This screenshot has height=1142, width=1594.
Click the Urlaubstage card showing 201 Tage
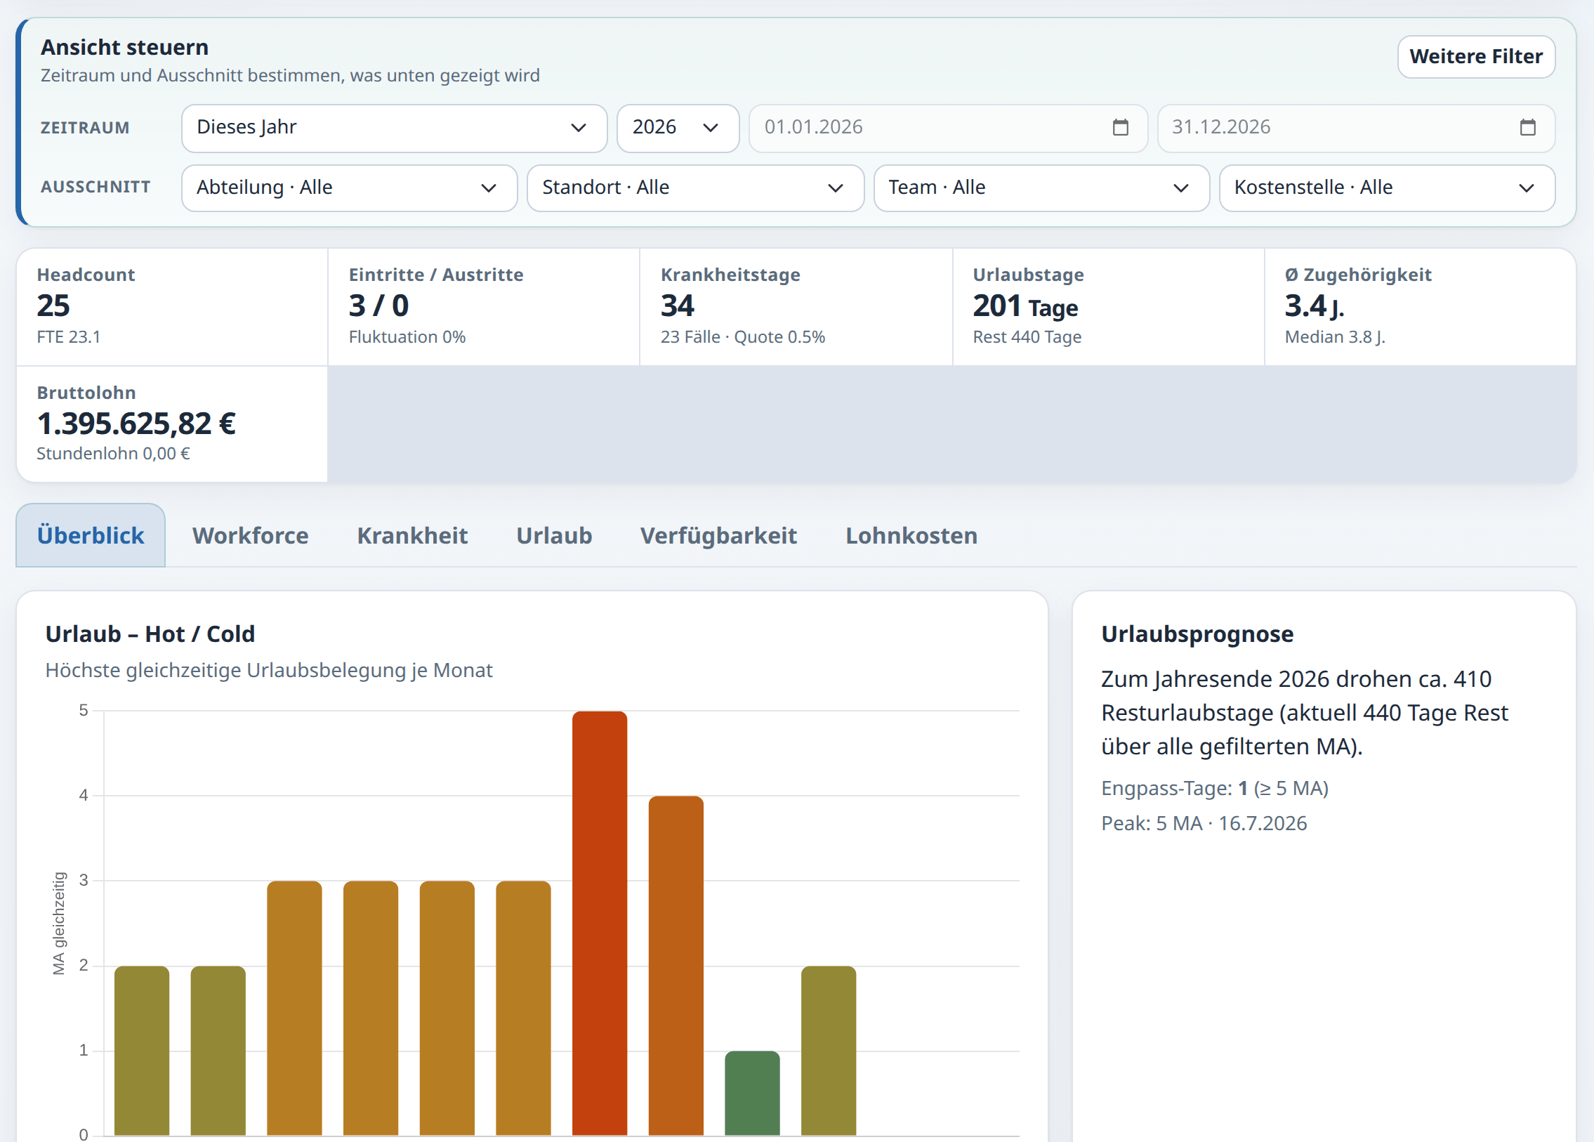(x=1107, y=306)
